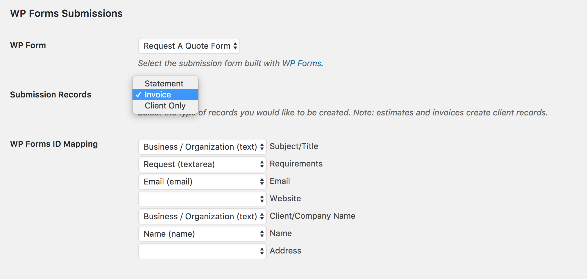This screenshot has height=279, width=587.
Task: Expand the Client/Company Name mapping dropdown
Action: click(202, 216)
